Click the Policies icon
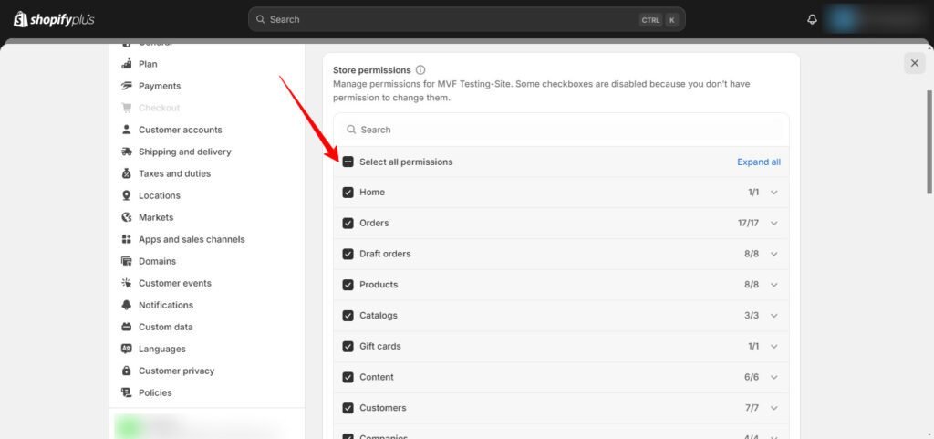 tap(126, 392)
